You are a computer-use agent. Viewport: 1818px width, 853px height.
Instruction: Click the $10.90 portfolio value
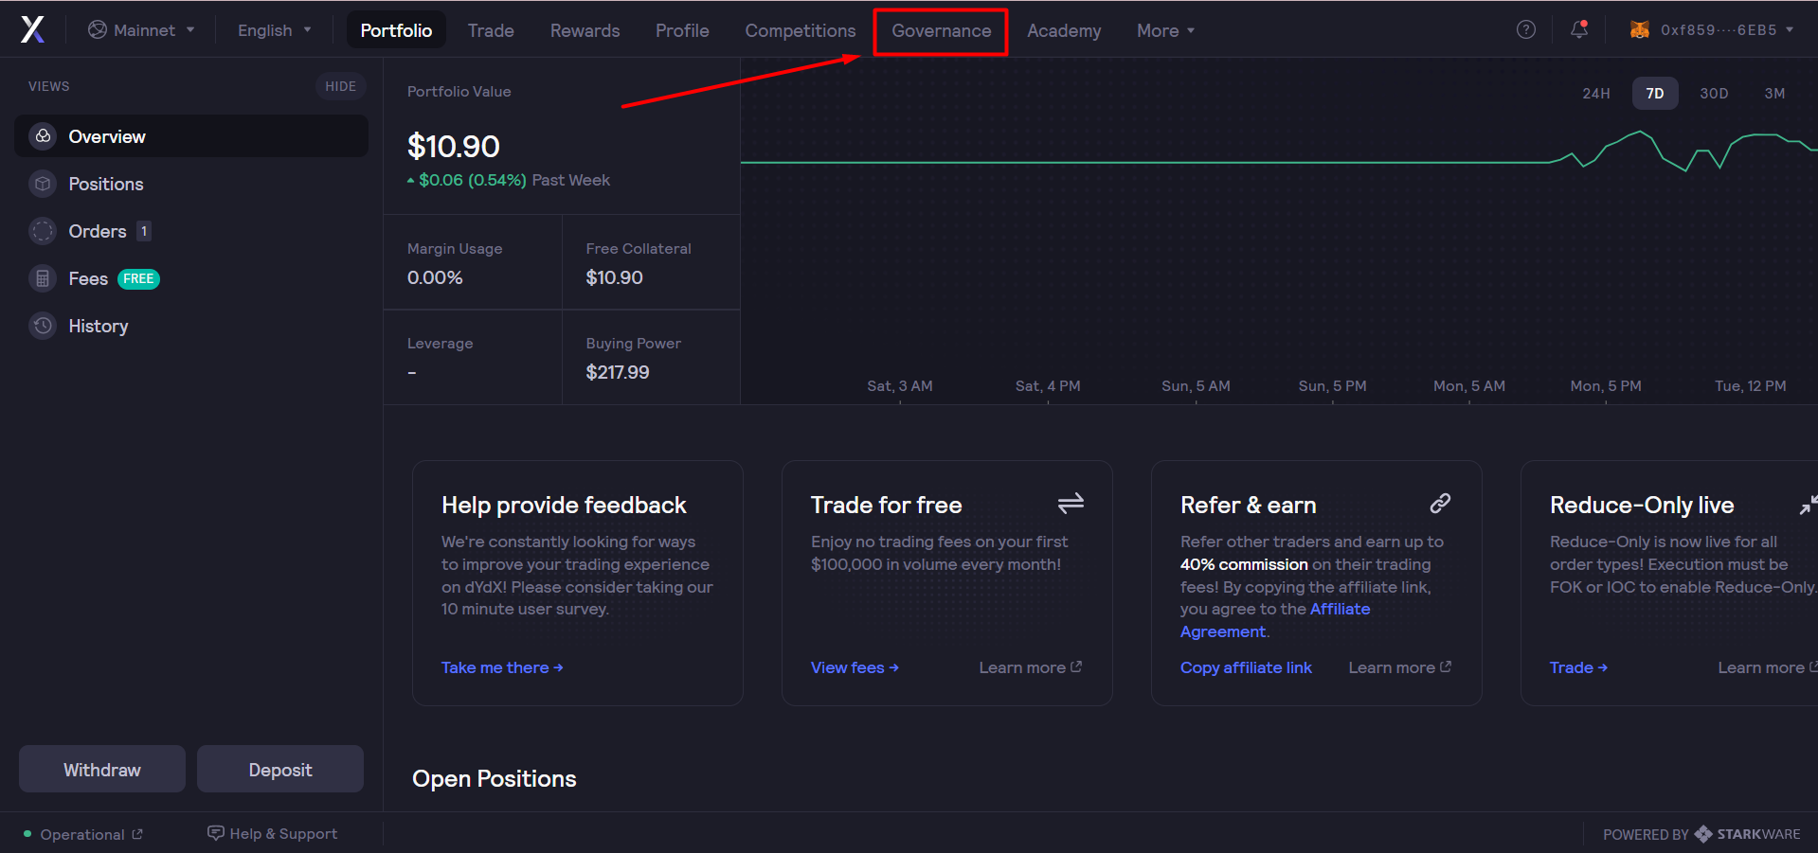454,147
